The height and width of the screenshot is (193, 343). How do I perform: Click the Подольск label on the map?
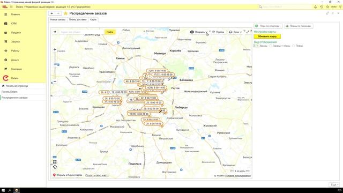tap(135, 164)
